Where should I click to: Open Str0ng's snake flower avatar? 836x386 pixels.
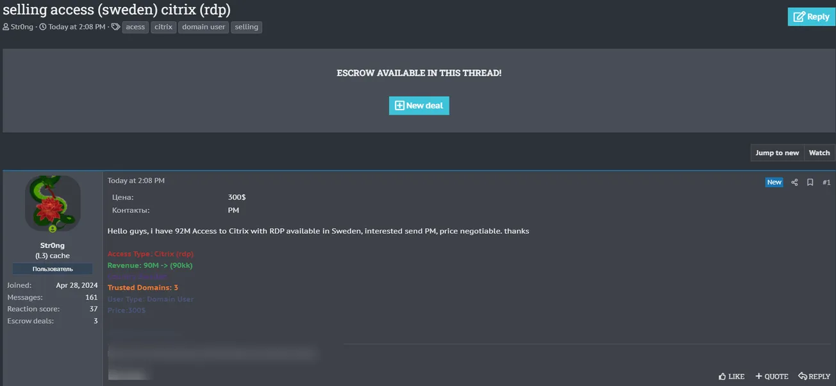click(x=53, y=204)
